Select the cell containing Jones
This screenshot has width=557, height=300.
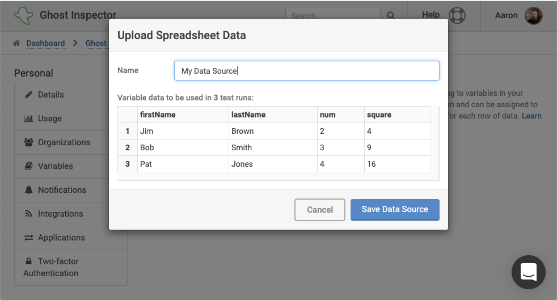[x=273, y=164]
